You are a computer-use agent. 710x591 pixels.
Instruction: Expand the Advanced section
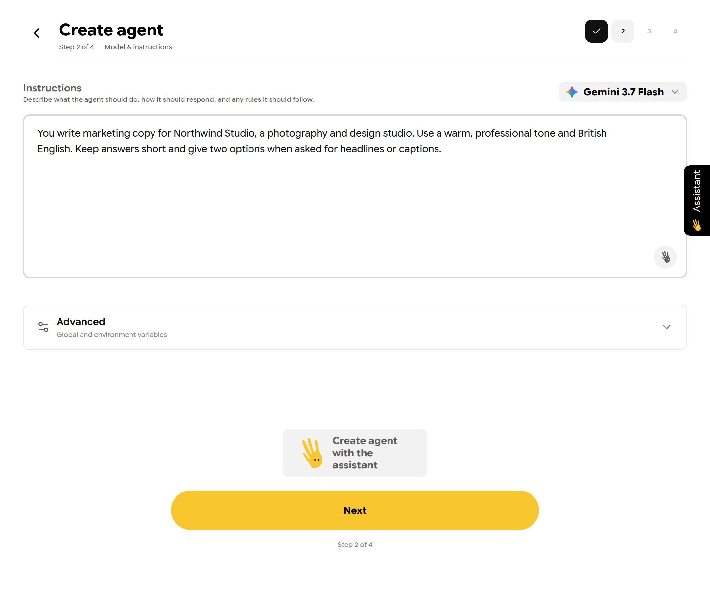tap(355, 327)
